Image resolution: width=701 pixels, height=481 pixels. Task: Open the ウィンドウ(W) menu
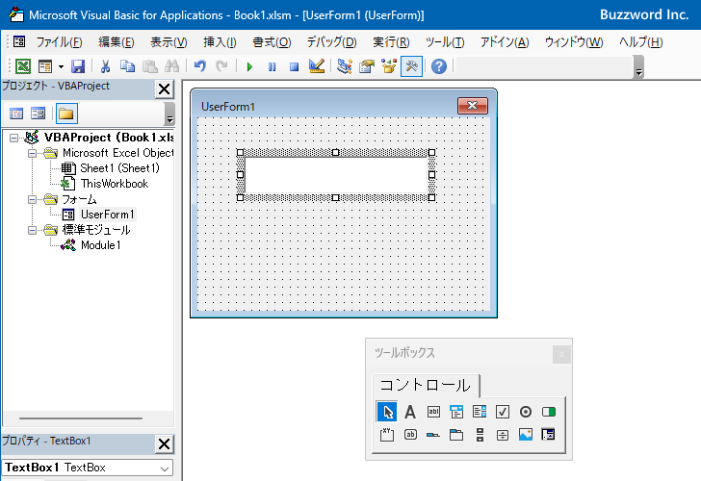[574, 42]
